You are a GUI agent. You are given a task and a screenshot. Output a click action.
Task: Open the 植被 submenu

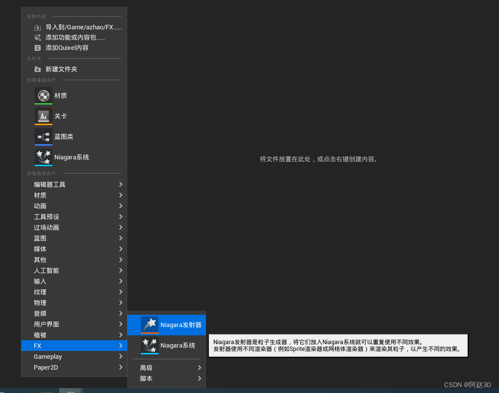pos(74,335)
